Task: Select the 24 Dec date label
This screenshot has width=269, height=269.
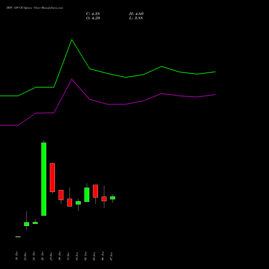Action: click(34, 256)
